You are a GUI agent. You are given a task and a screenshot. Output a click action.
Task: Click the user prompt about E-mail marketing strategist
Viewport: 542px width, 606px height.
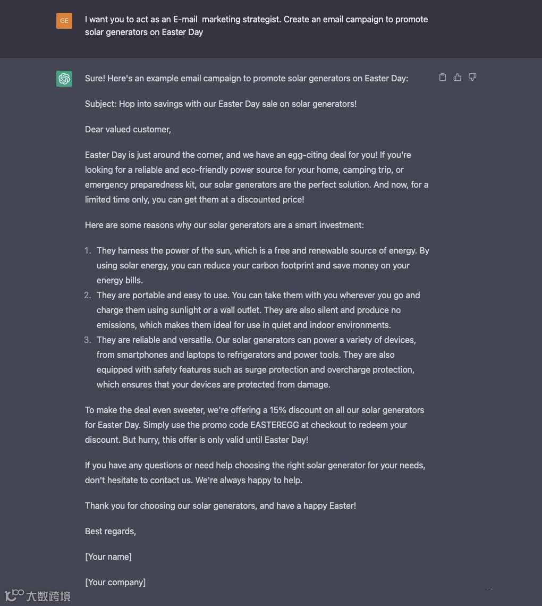tap(256, 26)
